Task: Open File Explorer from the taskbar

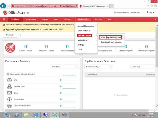Action: [26, 115]
